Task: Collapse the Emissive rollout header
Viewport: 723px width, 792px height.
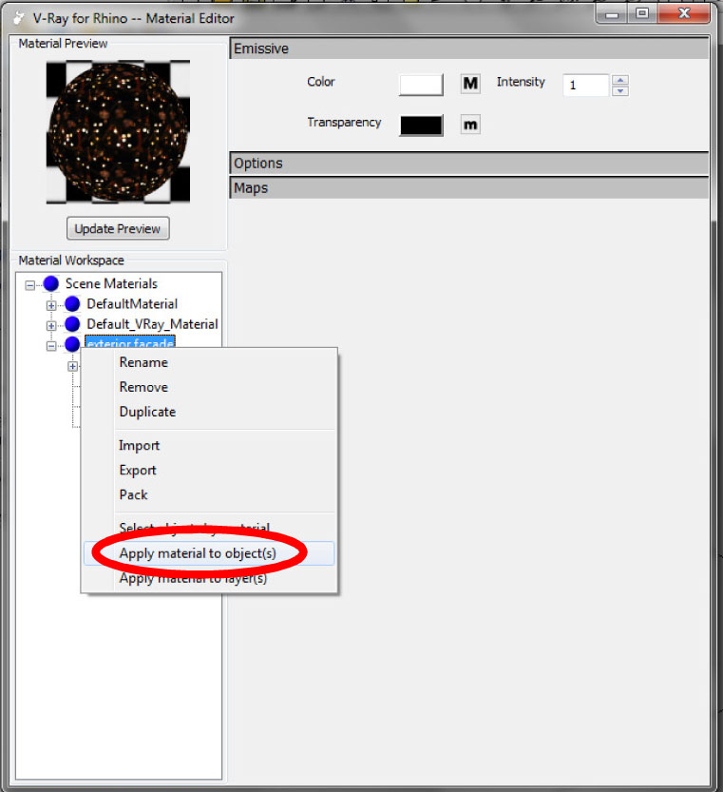Action: pyautogui.click(x=469, y=48)
